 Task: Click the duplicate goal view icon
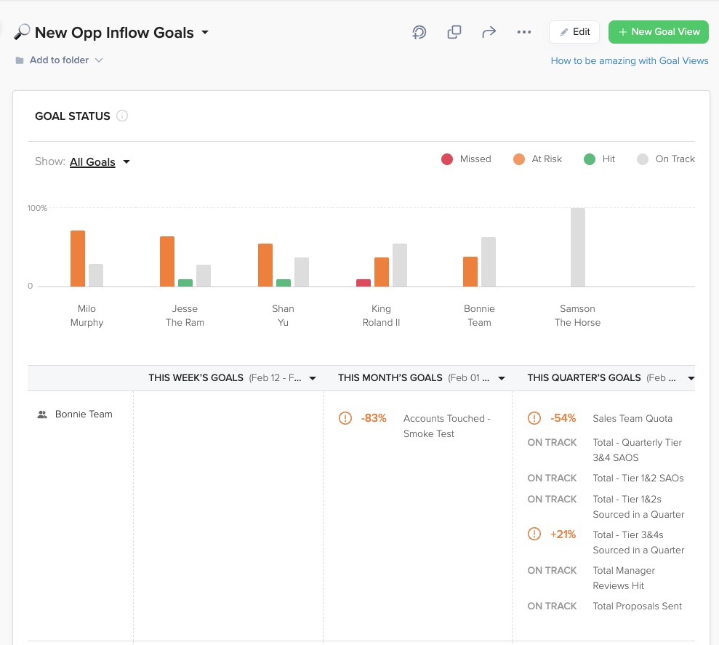[x=454, y=32]
